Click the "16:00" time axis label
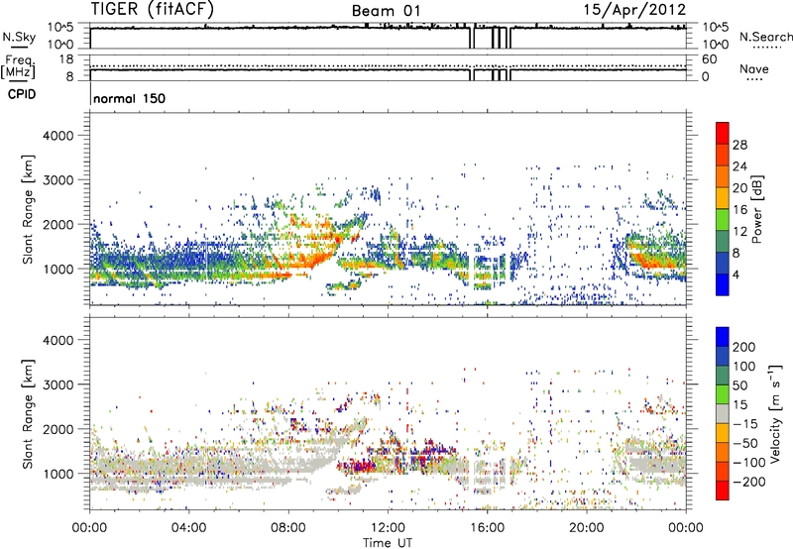The width and height of the screenshot is (793, 549). pyautogui.click(x=487, y=528)
